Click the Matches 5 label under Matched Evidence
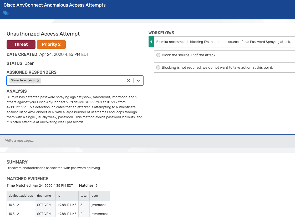 (x=88, y=185)
